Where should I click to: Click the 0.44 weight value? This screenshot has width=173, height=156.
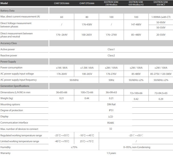(x=87, y=98)
